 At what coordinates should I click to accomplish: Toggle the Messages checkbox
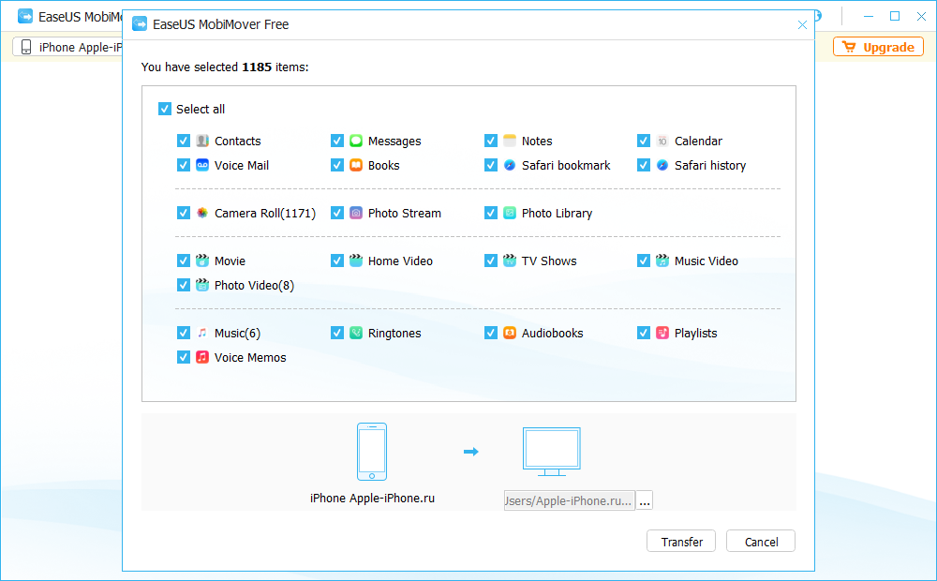[x=337, y=142]
